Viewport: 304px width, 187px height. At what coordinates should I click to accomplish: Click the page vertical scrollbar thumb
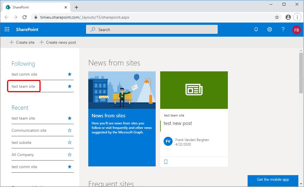[301, 73]
